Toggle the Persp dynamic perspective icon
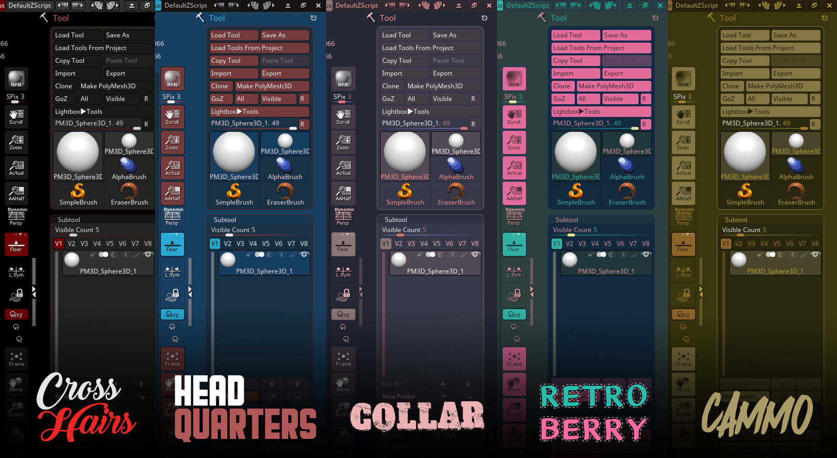Image resolution: width=837 pixels, height=458 pixels. pos(16,216)
